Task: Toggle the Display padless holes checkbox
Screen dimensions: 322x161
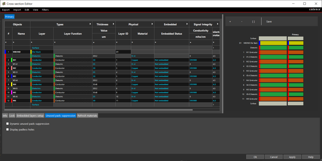Action: (x=7, y=130)
